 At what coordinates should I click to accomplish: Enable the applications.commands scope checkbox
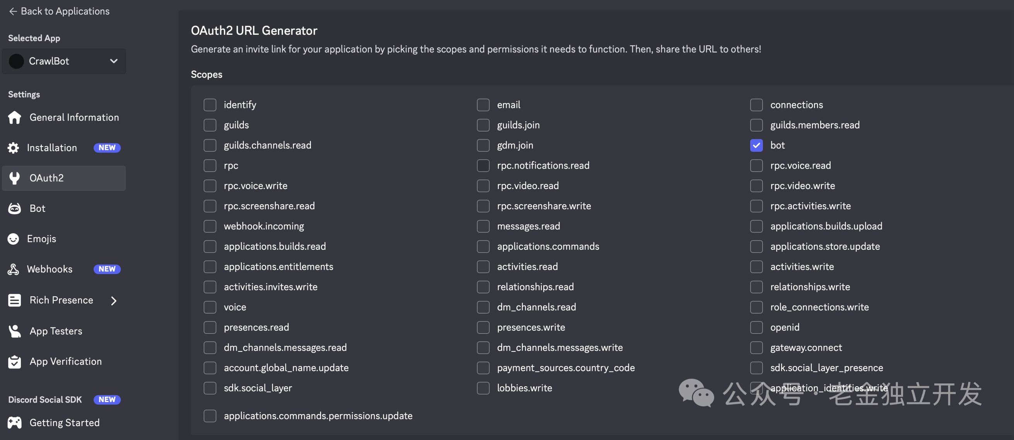pos(483,246)
